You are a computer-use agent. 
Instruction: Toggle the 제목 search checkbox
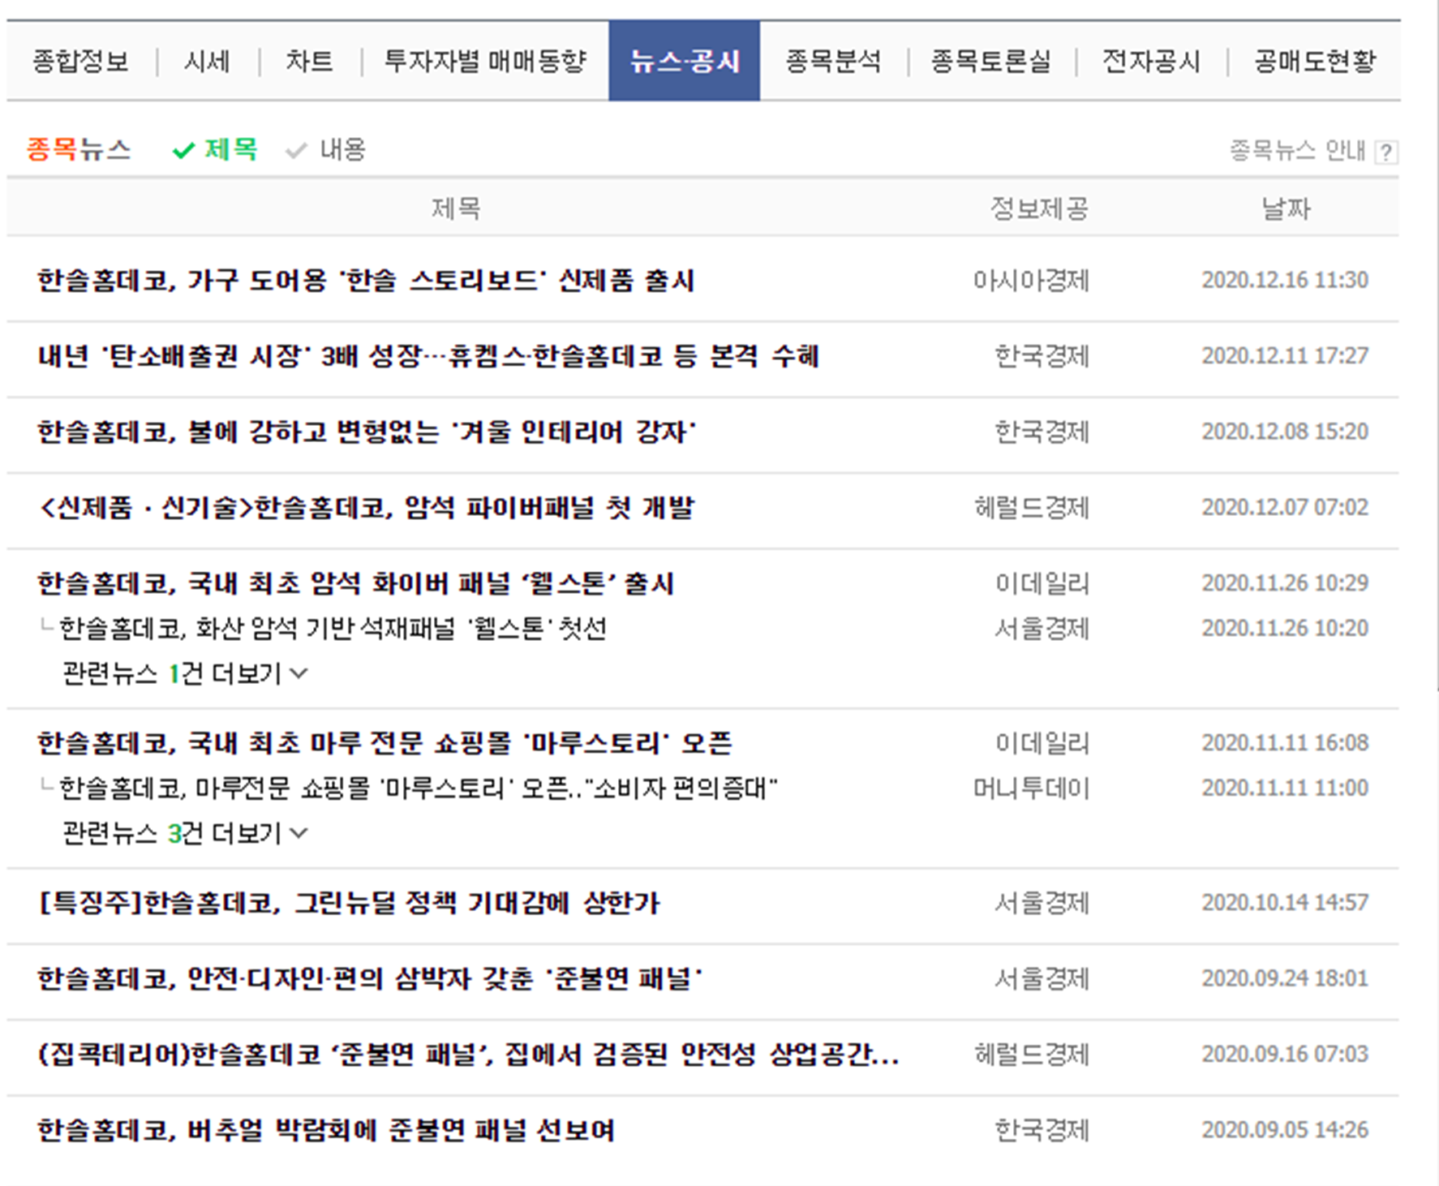pos(215,149)
